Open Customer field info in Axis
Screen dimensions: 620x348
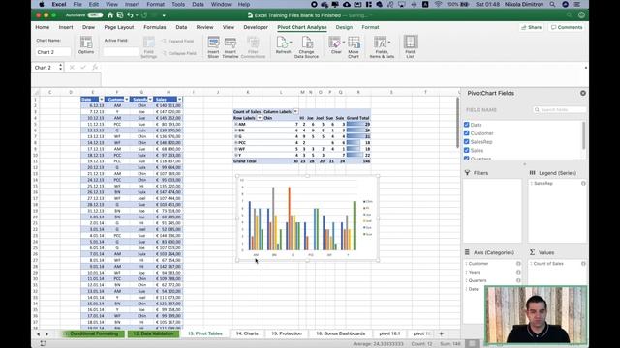[518, 264]
